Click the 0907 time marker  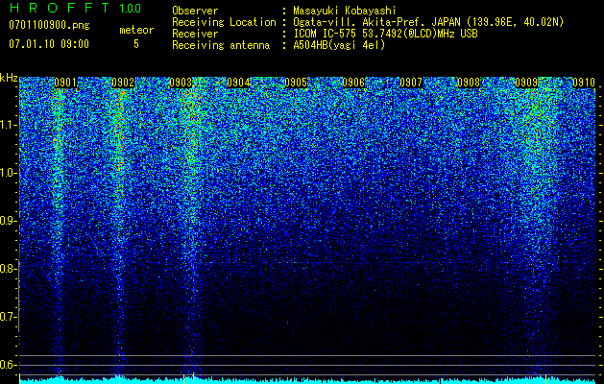[x=411, y=83]
